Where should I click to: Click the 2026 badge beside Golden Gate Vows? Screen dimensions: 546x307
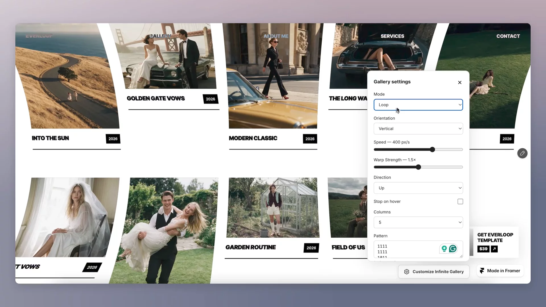(210, 99)
